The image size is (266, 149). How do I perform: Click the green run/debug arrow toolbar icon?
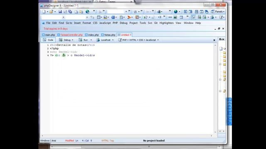tap(145, 17)
